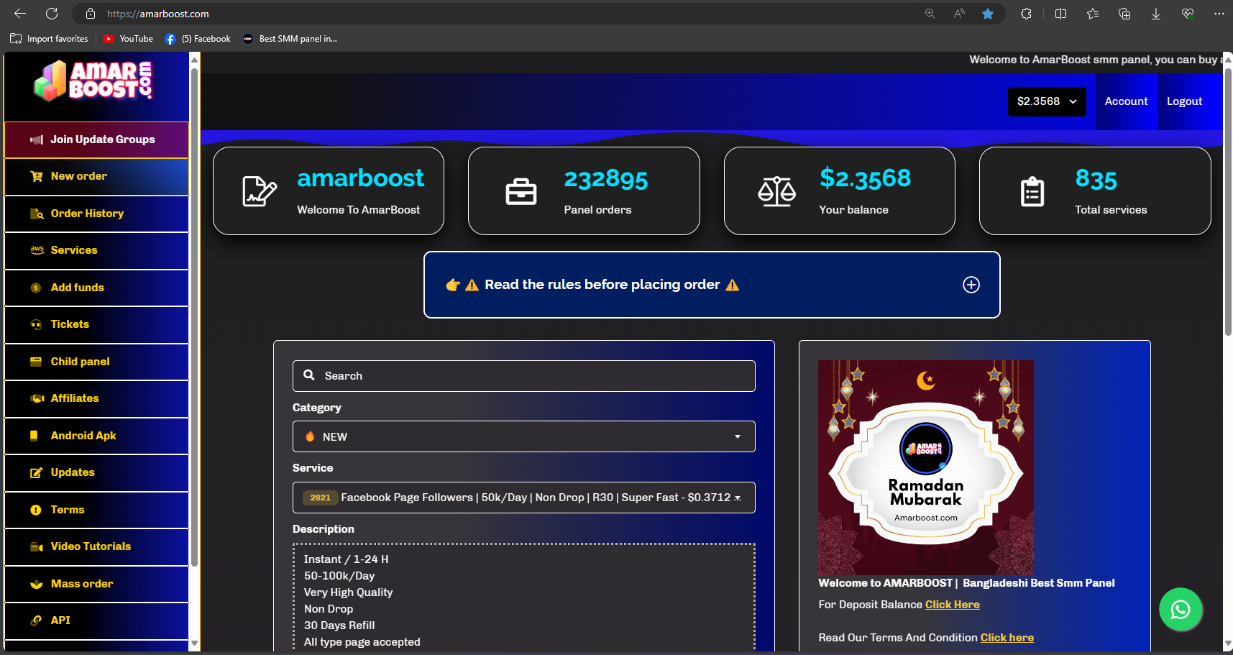Click the 232895 Panel orders card
Viewport: 1233px width, 655px height.
584,191
